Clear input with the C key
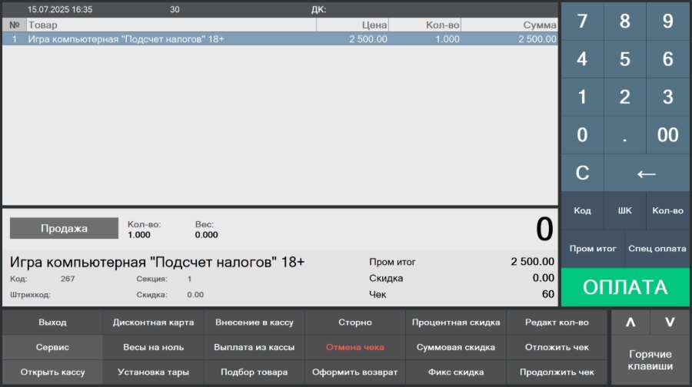This screenshot has height=387, width=692. [x=582, y=173]
